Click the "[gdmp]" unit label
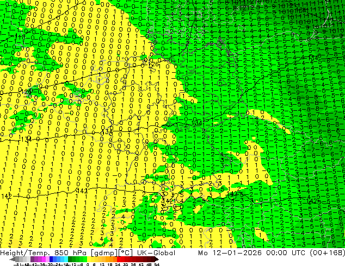This screenshot has height=266, width=345. pos(105,253)
